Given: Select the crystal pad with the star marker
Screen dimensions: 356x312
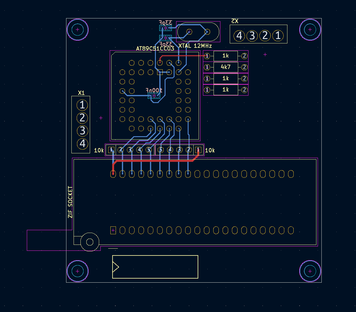Looking at the screenshot, I should [x=189, y=32].
